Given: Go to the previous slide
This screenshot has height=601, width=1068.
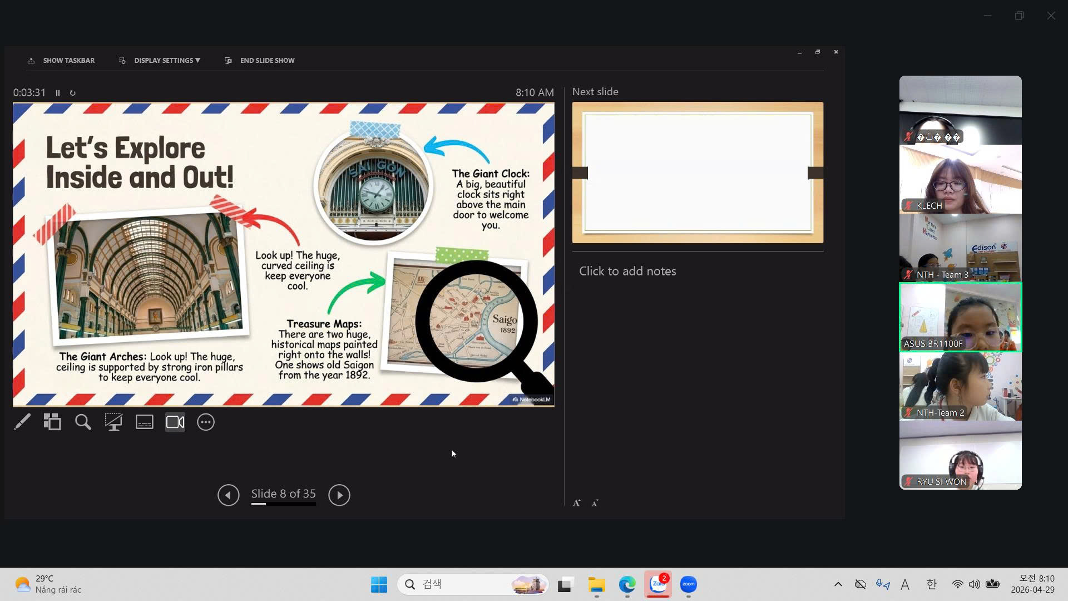Looking at the screenshot, I should coord(228,495).
